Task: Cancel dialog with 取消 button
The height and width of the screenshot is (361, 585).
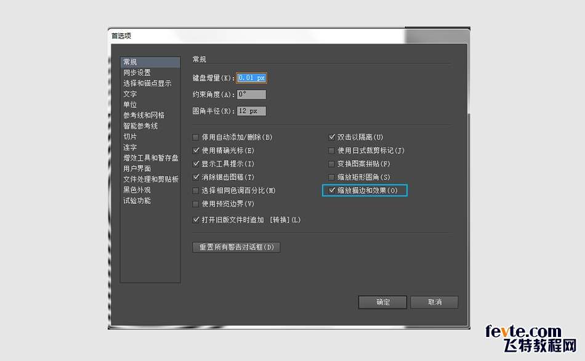Action: click(x=434, y=302)
